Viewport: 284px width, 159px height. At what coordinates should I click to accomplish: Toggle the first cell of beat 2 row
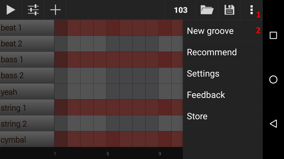point(61,44)
